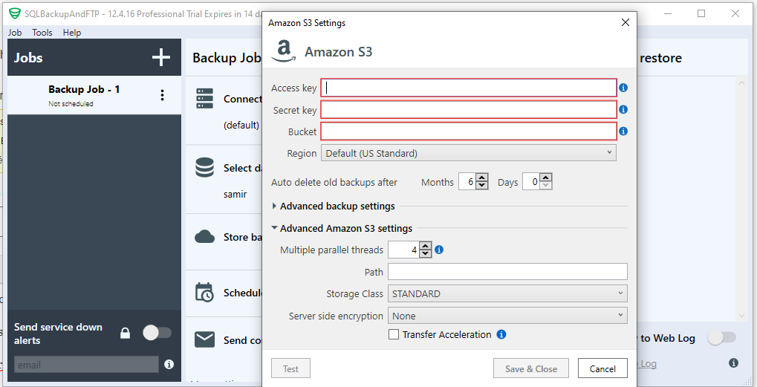Enable the Transfer Acceleration checkbox
Screen dimensions: 757x387
394,335
